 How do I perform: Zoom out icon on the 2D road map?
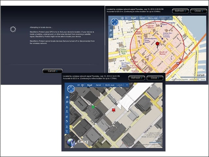pyautogui.click(x=111, y=35)
